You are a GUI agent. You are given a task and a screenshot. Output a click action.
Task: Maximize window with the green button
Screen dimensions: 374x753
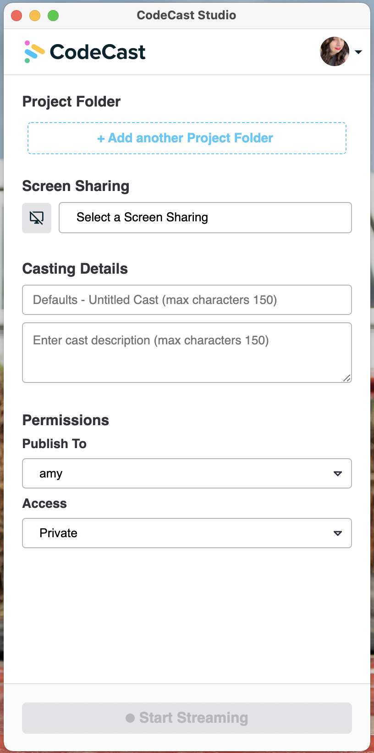pos(53,16)
